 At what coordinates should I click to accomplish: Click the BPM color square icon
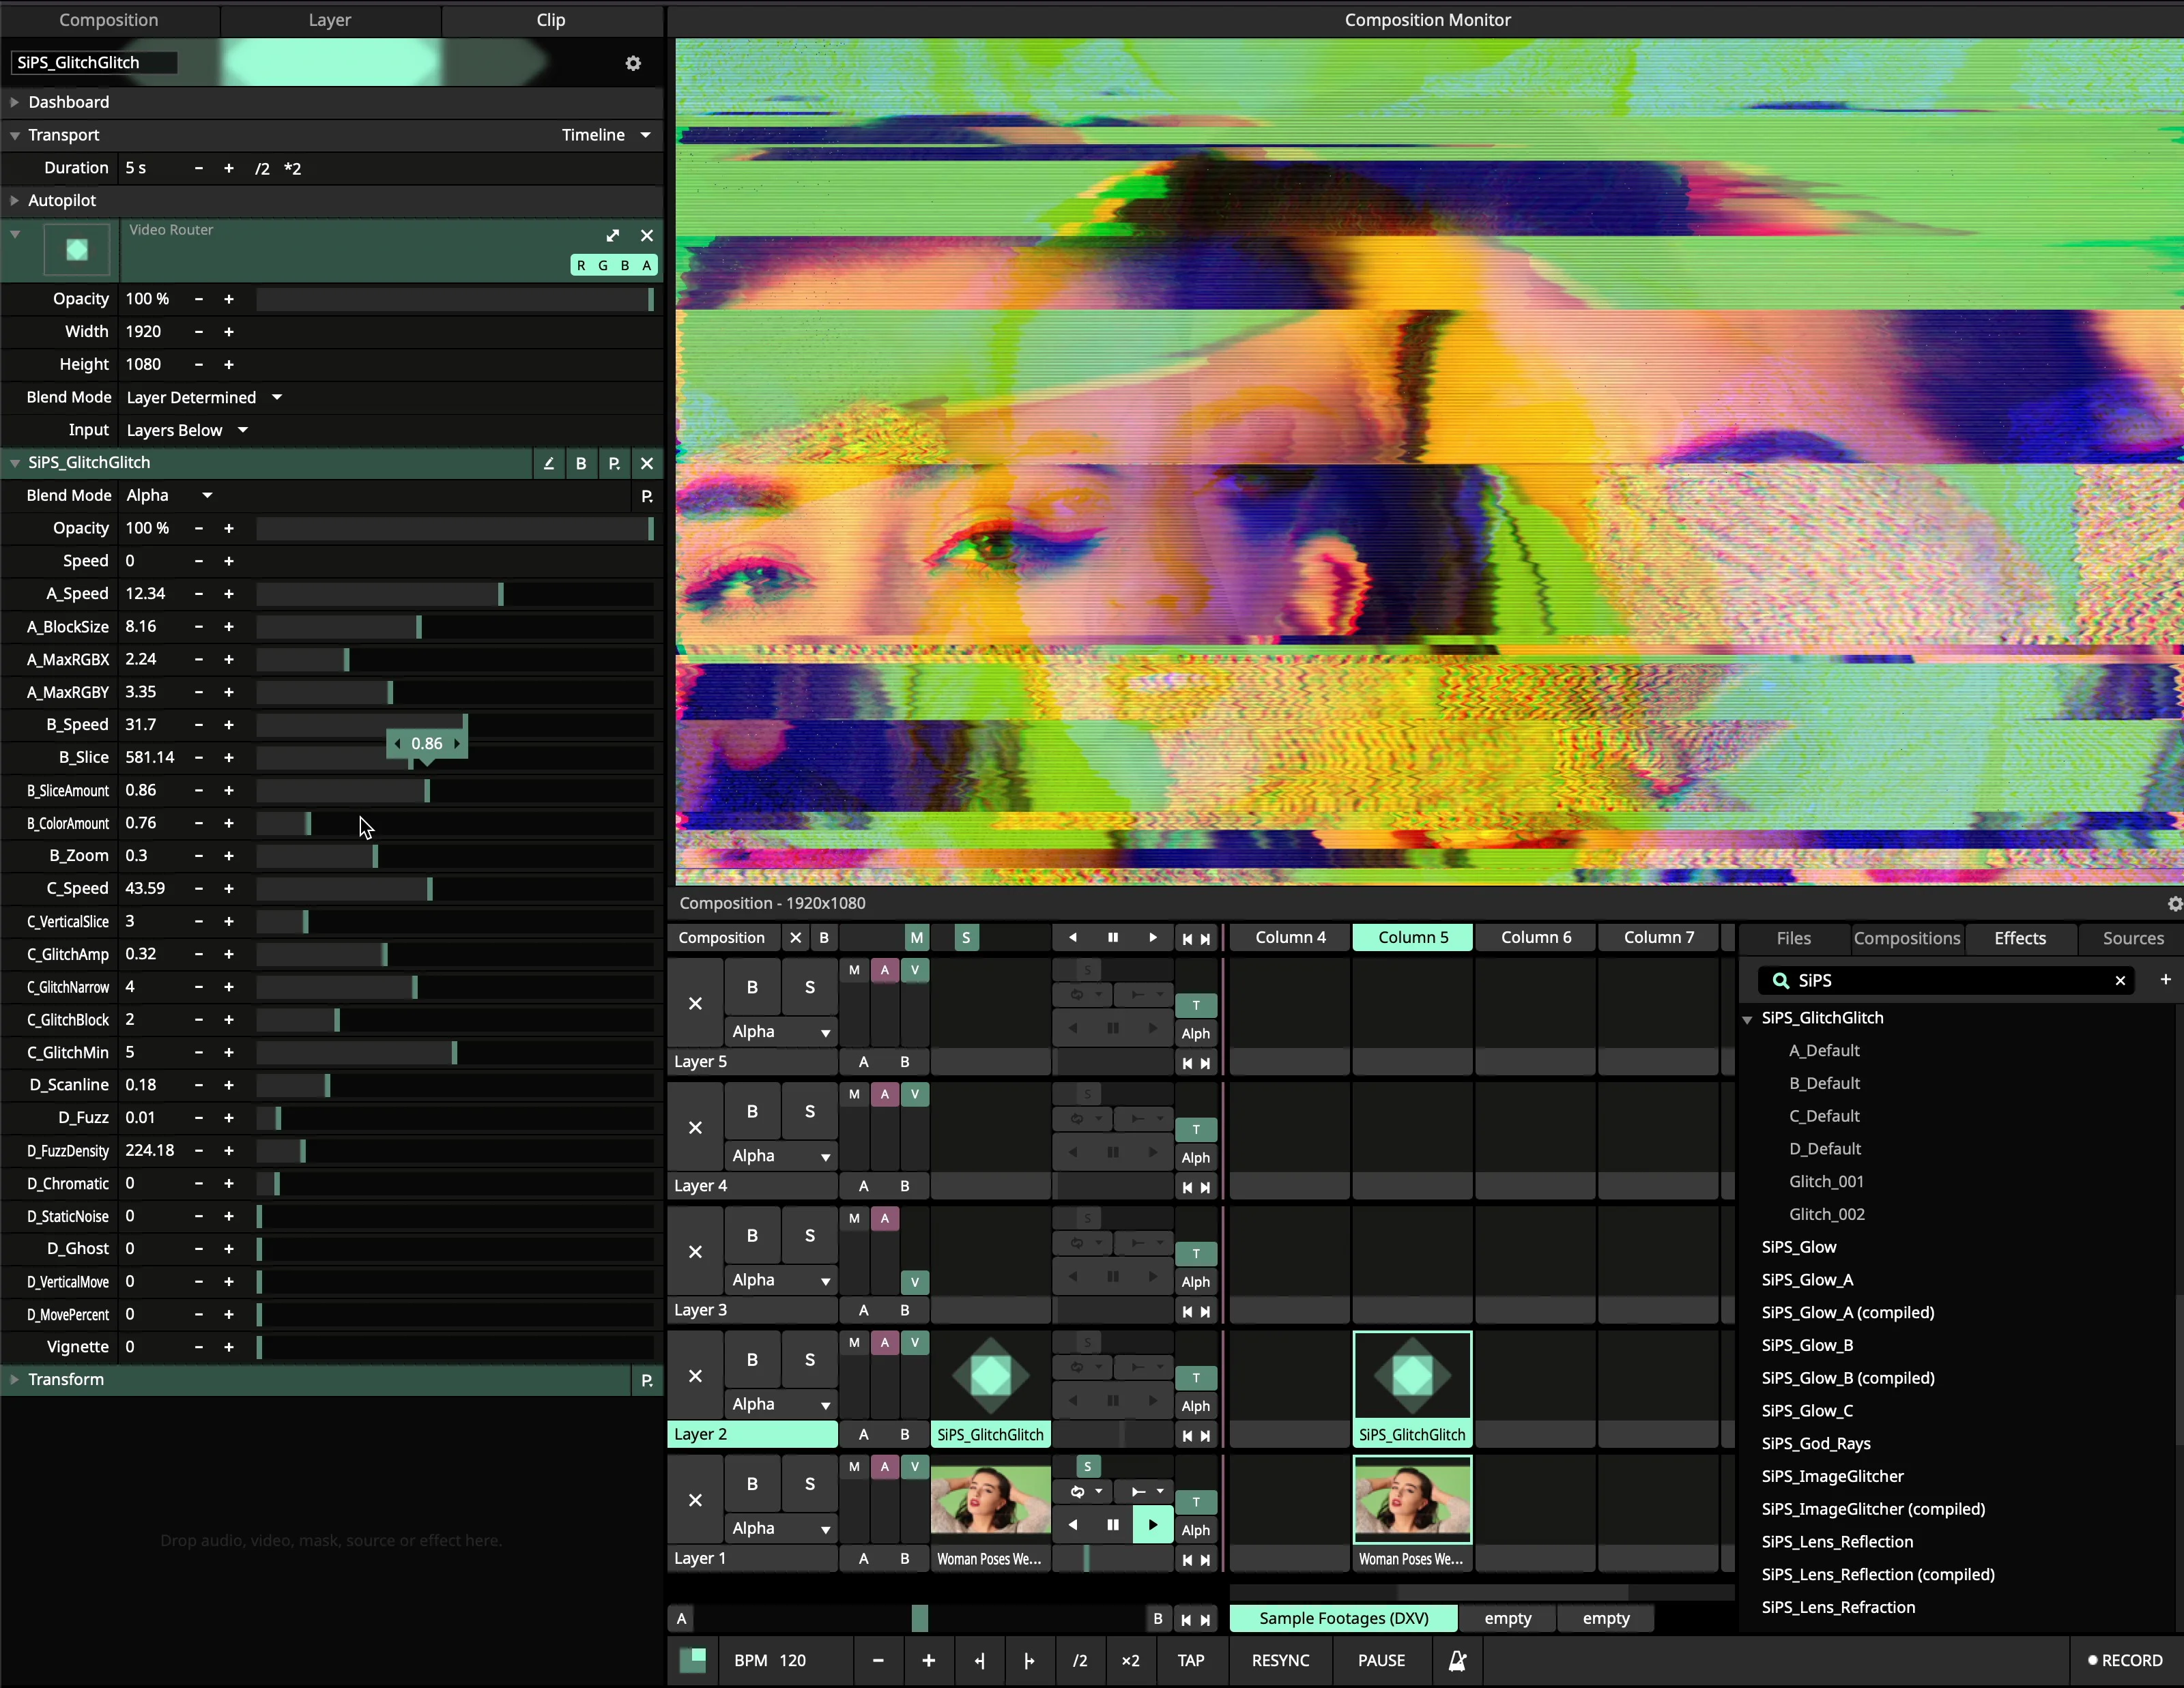pos(692,1660)
